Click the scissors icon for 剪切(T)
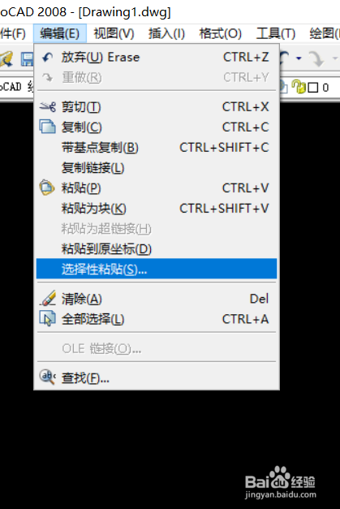 click(x=47, y=106)
